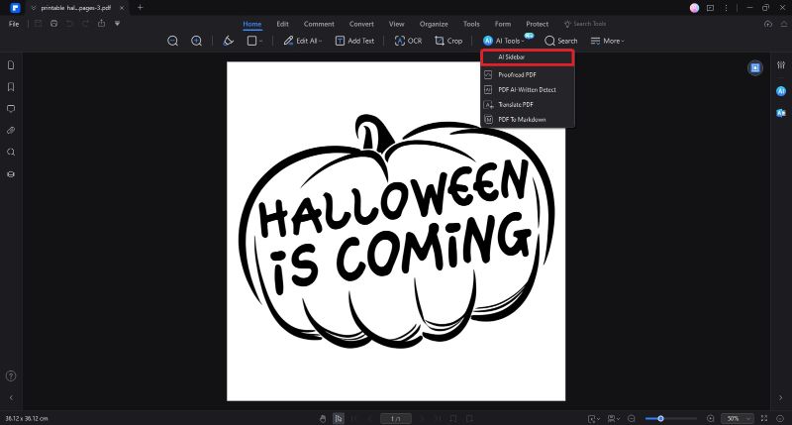The height and width of the screenshot is (425, 792).
Task: Open the Layers panel icon
Action: tap(11, 174)
